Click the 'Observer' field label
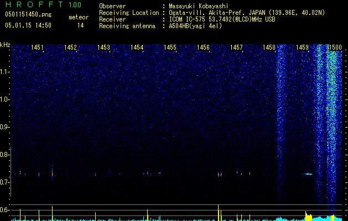The height and width of the screenshot is (221, 348). 112,6
